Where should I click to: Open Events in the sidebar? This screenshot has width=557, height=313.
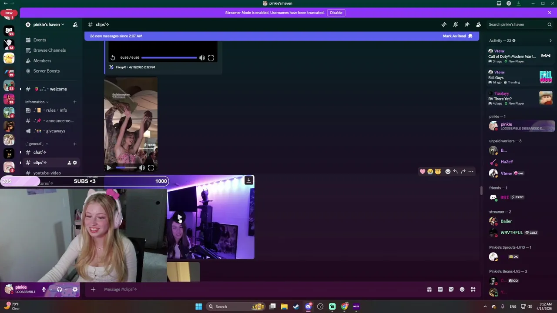[x=40, y=40]
